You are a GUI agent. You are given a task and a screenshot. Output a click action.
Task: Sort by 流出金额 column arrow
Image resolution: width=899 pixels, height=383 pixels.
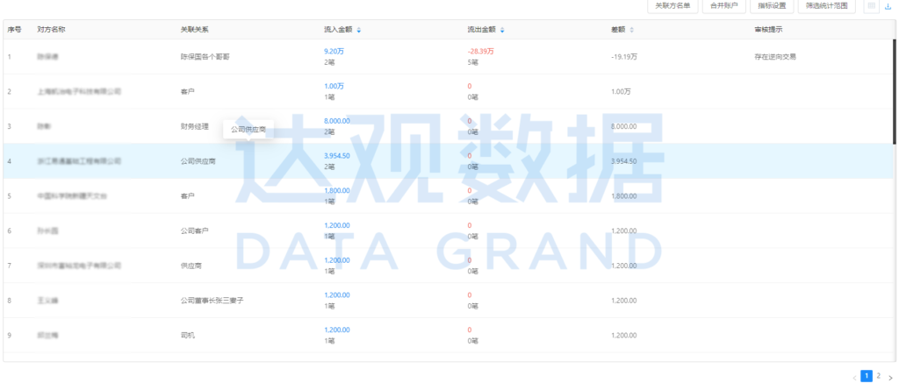[x=502, y=30]
